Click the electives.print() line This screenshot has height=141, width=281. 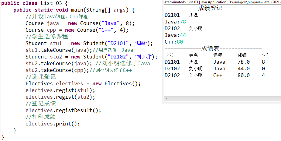[x=53, y=124]
